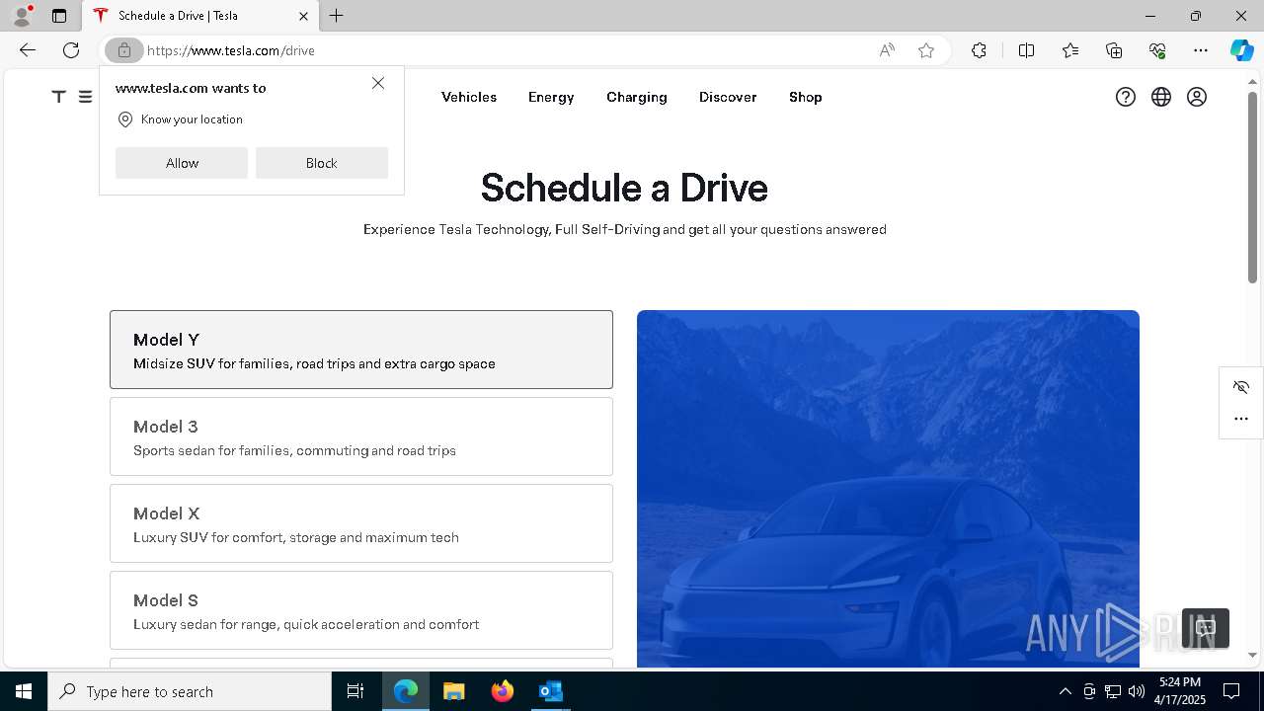Open the Collections icon

pyautogui.click(x=1114, y=50)
